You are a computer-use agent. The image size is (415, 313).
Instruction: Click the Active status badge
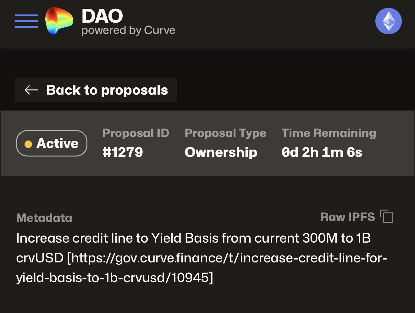click(52, 143)
